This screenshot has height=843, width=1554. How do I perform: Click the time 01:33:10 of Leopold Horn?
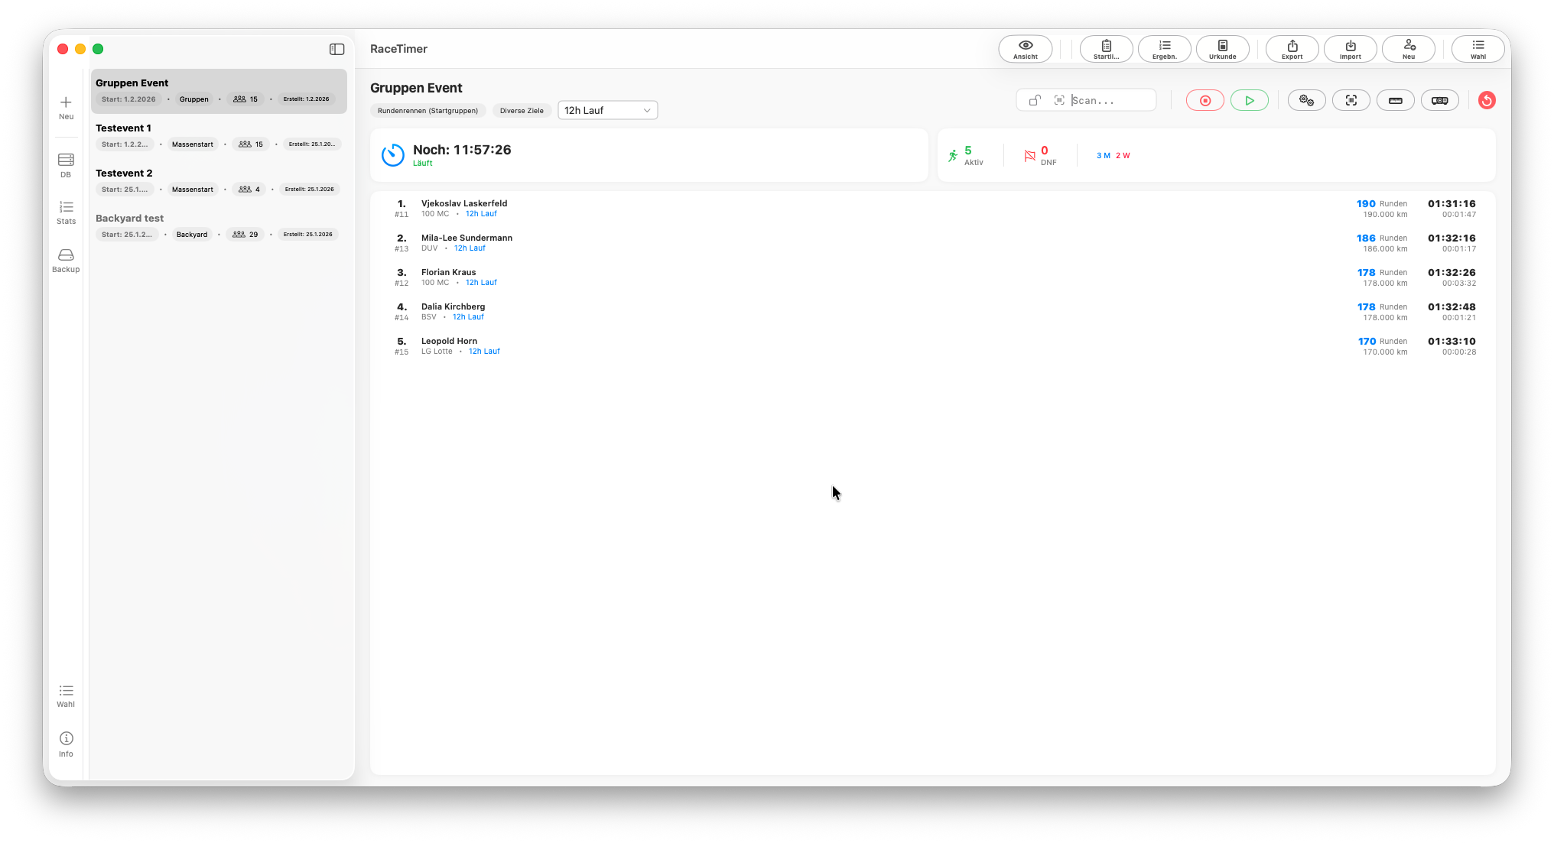point(1452,342)
